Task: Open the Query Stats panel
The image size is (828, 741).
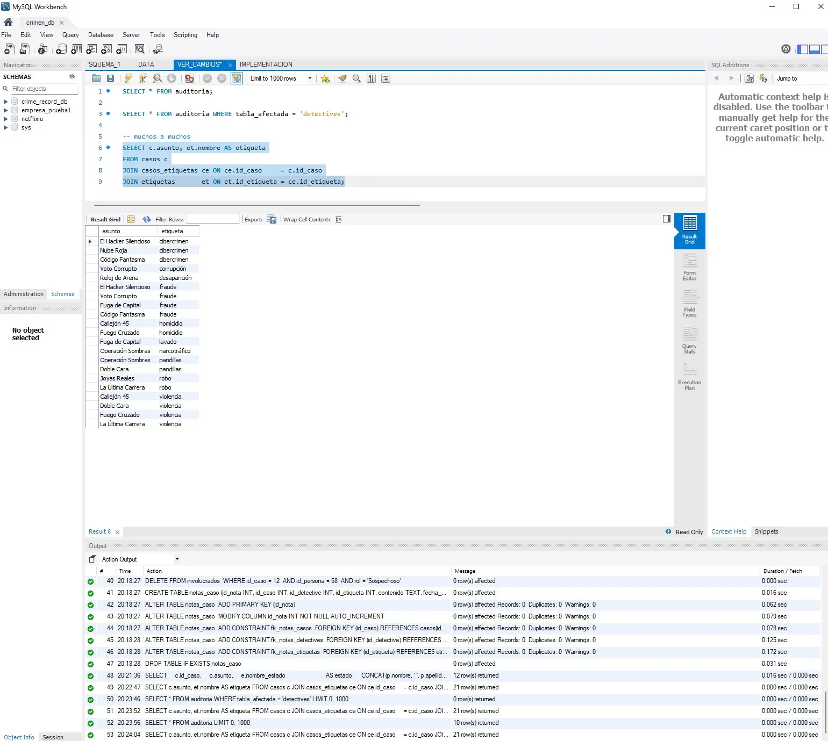Action: [x=690, y=341]
